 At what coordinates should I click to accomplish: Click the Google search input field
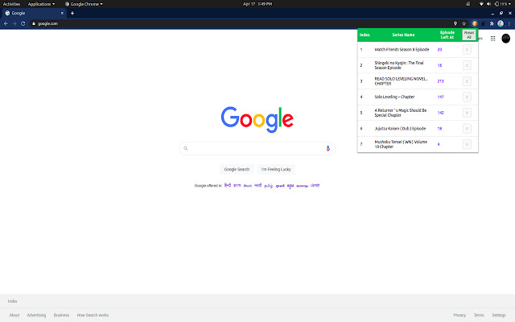(257, 148)
